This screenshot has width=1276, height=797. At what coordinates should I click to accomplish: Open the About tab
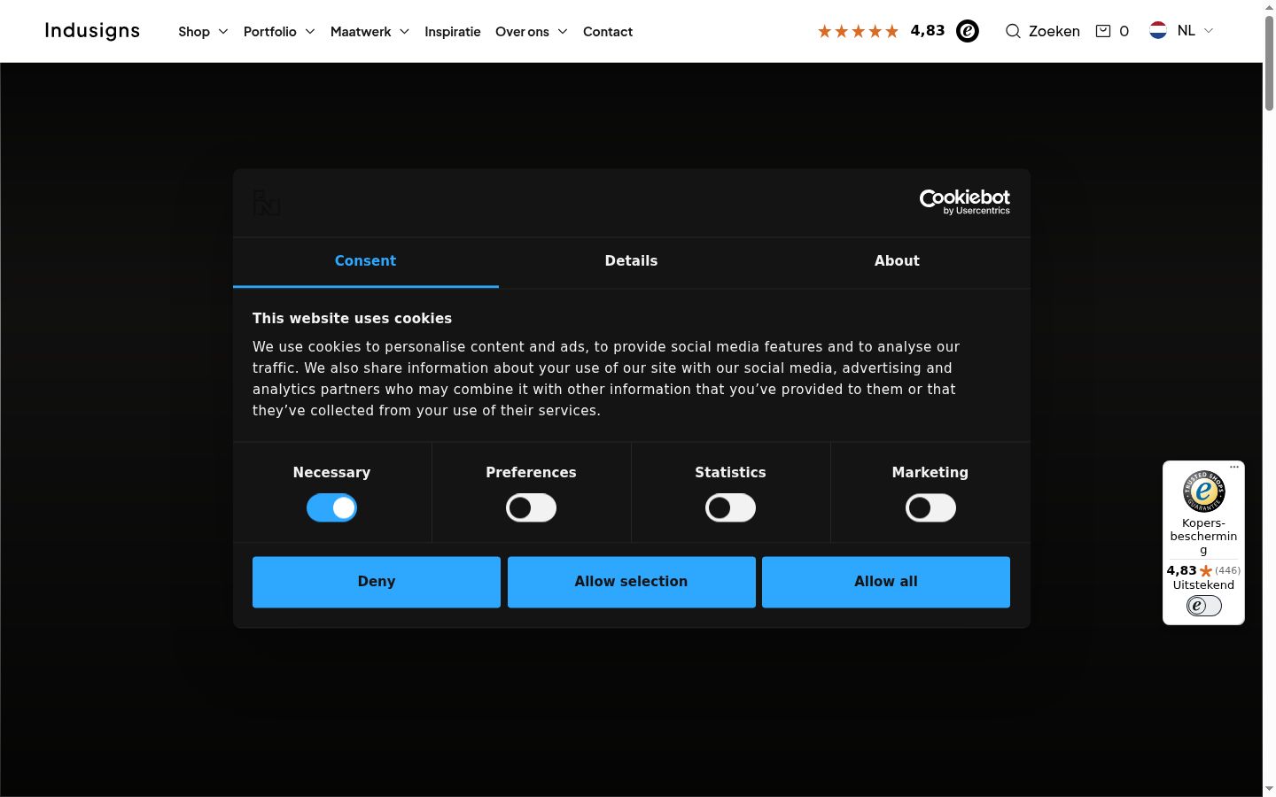[897, 261]
